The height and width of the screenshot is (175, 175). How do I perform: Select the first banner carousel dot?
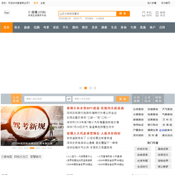80,88
